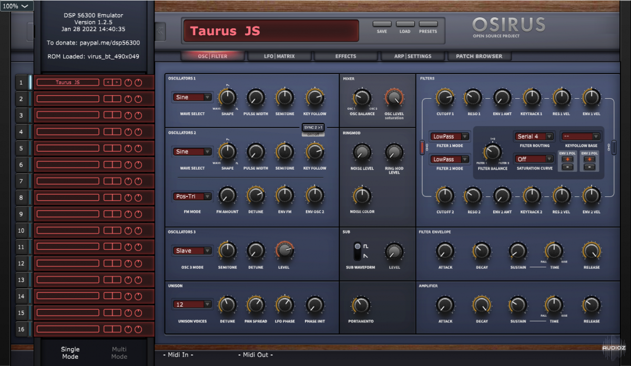The width and height of the screenshot is (631, 366).
Task: Open the Unison Voices dropdown
Action: [193, 305]
